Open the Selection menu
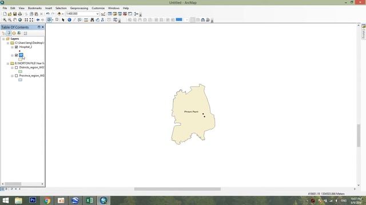This screenshot has height=205, width=366. pyautogui.click(x=61, y=8)
